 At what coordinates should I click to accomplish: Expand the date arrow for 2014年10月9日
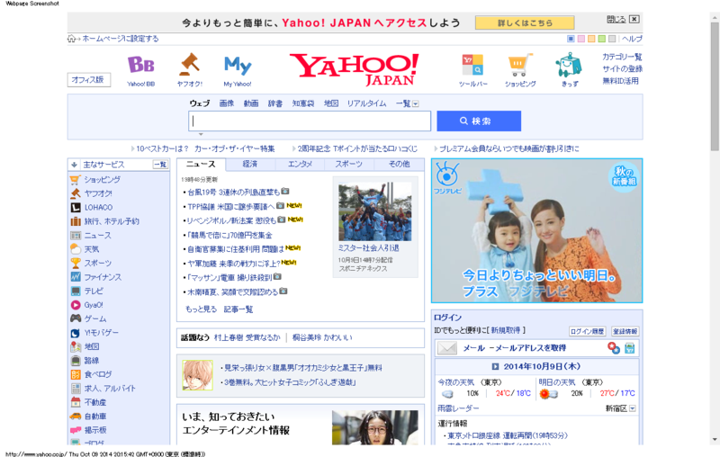pyautogui.click(x=495, y=367)
